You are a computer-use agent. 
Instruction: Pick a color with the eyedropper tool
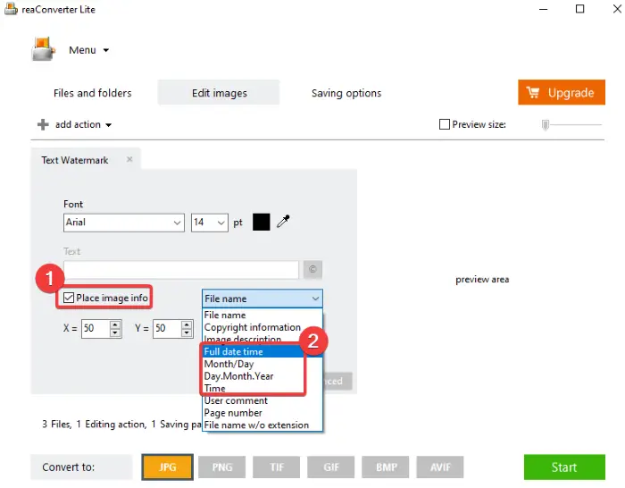point(283,221)
